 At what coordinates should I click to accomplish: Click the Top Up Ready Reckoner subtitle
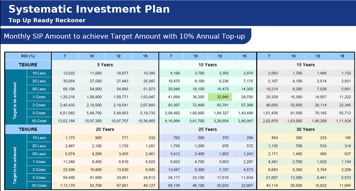pyautogui.click(x=47, y=20)
